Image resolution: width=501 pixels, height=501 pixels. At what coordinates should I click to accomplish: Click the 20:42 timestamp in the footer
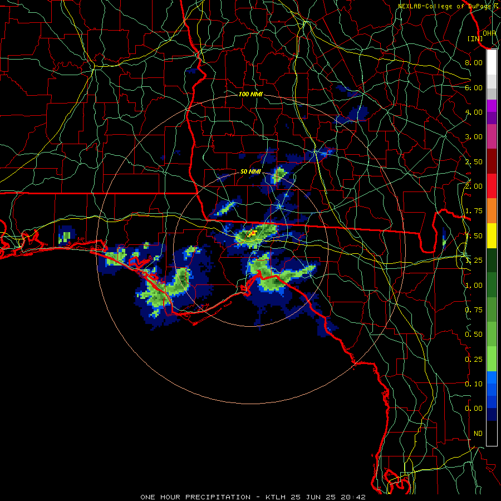[x=353, y=497]
